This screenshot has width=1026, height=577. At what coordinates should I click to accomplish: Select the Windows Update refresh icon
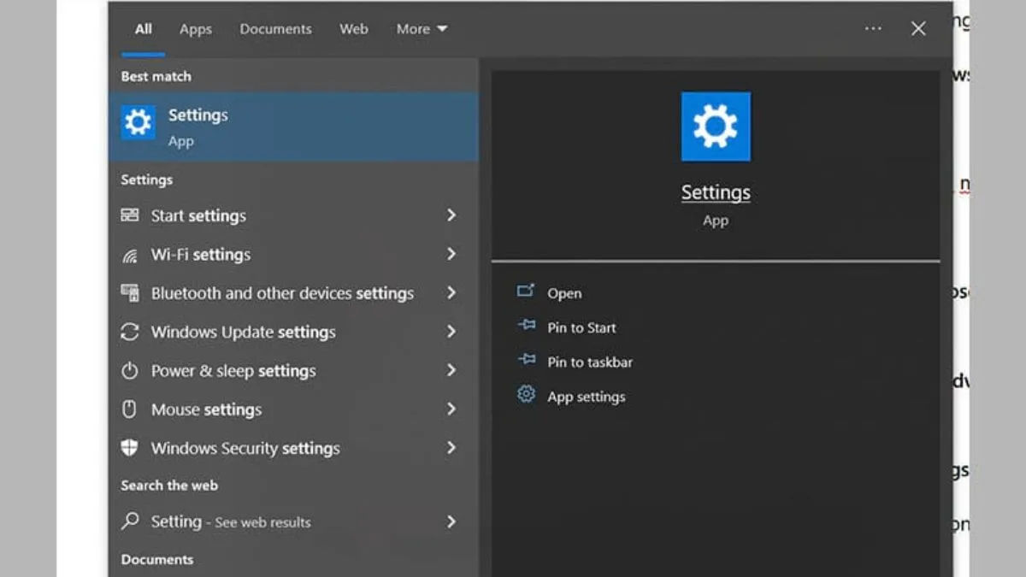click(x=131, y=332)
